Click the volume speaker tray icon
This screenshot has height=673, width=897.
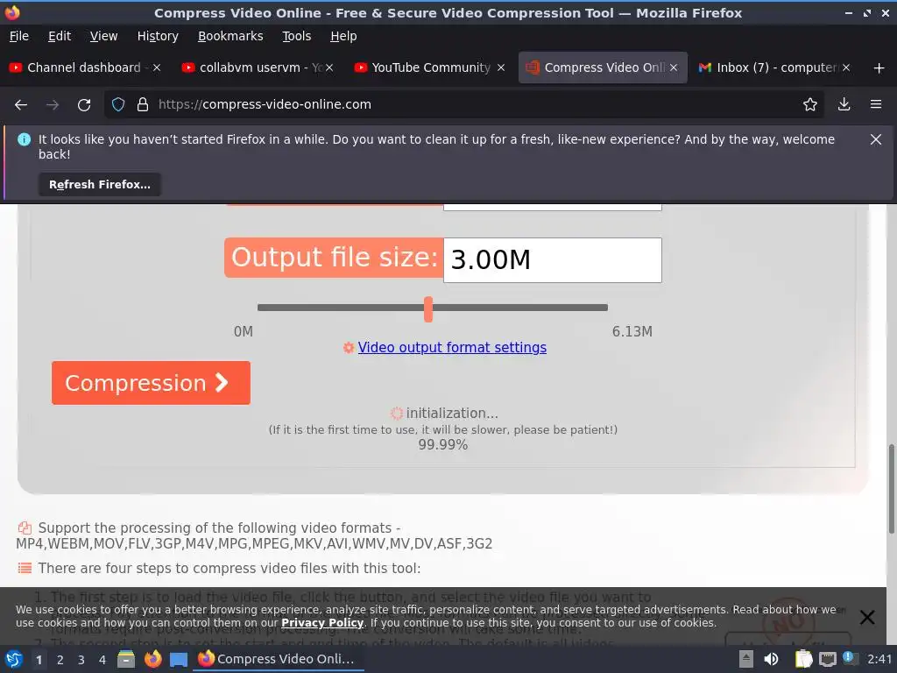pyautogui.click(x=771, y=659)
